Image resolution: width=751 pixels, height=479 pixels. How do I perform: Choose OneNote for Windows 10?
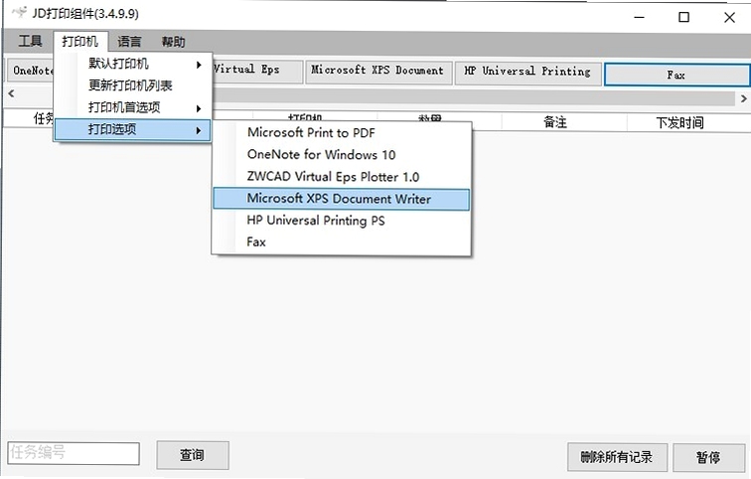(x=341, y=155)
